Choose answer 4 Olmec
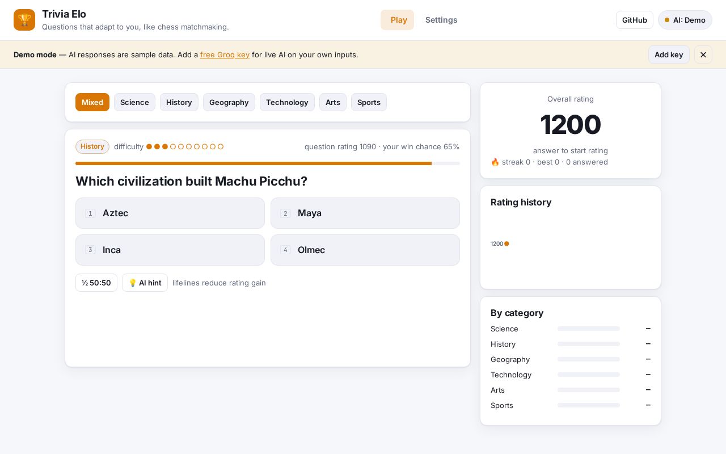 [x=365, y=250]
